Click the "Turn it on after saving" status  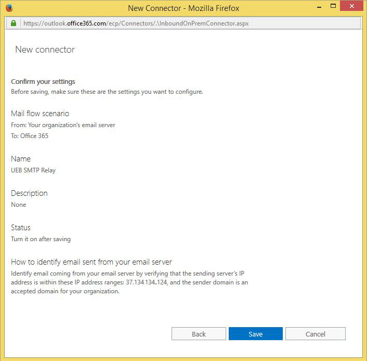click(41, 239)
